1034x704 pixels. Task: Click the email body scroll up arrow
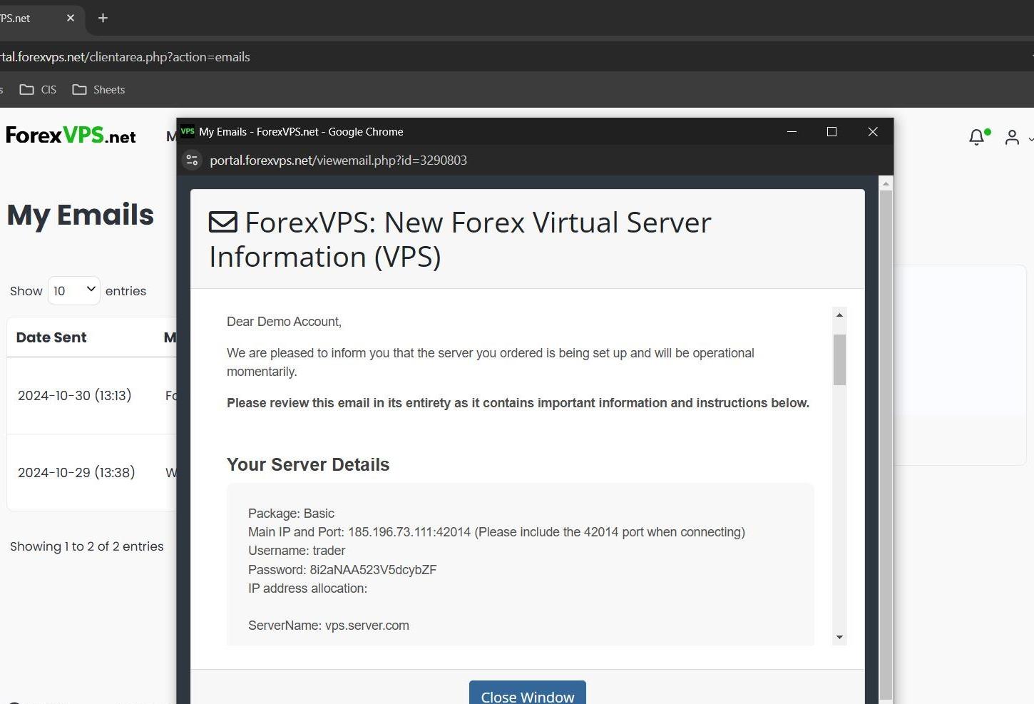tap(839, 315)
